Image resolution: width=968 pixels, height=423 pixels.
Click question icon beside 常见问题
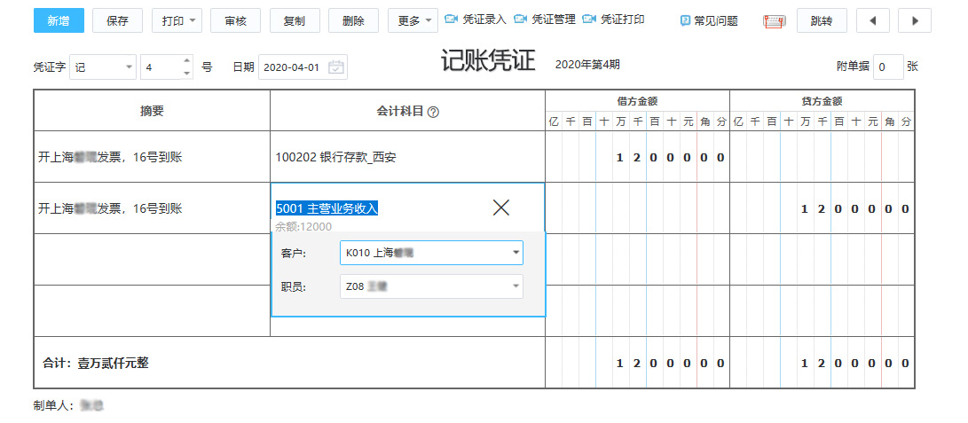pyautogui.click(x=685, y=21)
